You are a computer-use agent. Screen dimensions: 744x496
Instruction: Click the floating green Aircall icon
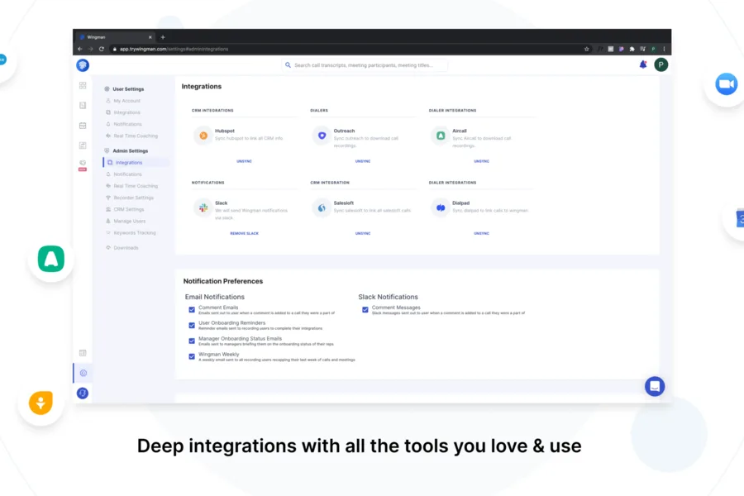click(50, 259)
